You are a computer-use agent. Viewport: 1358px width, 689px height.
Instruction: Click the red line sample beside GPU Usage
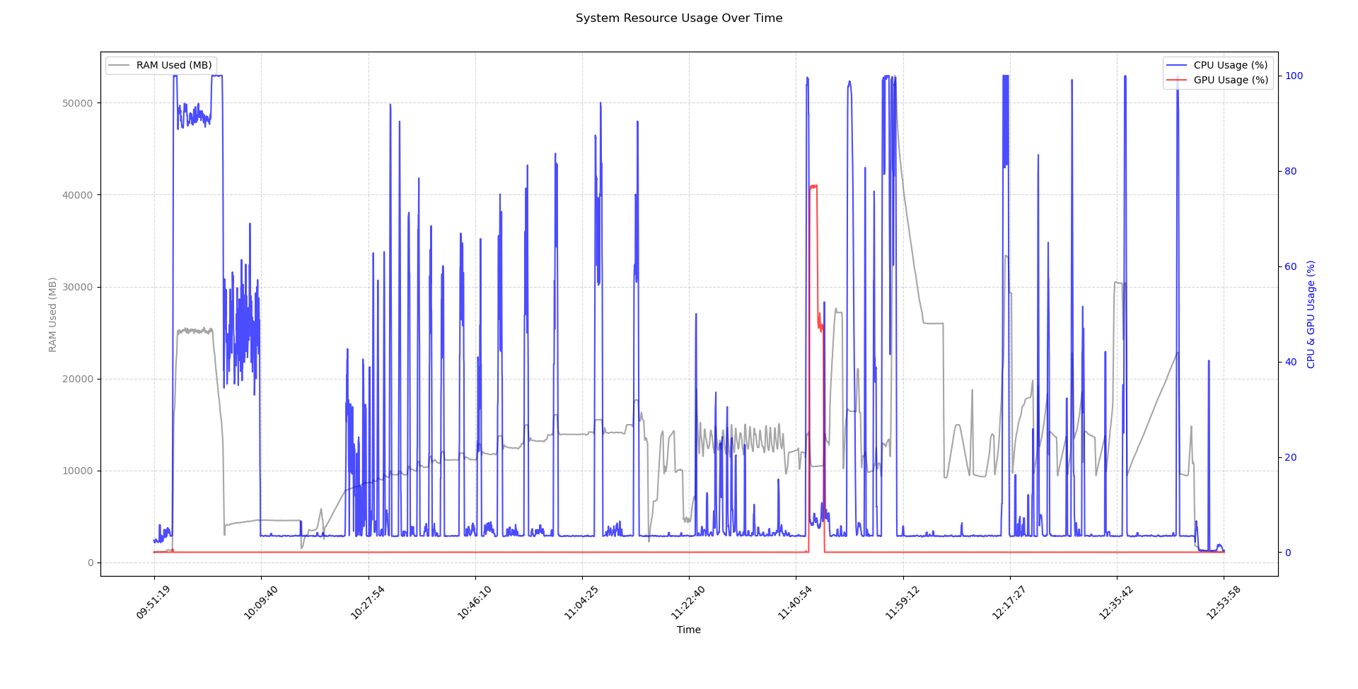pos(1177,80)
